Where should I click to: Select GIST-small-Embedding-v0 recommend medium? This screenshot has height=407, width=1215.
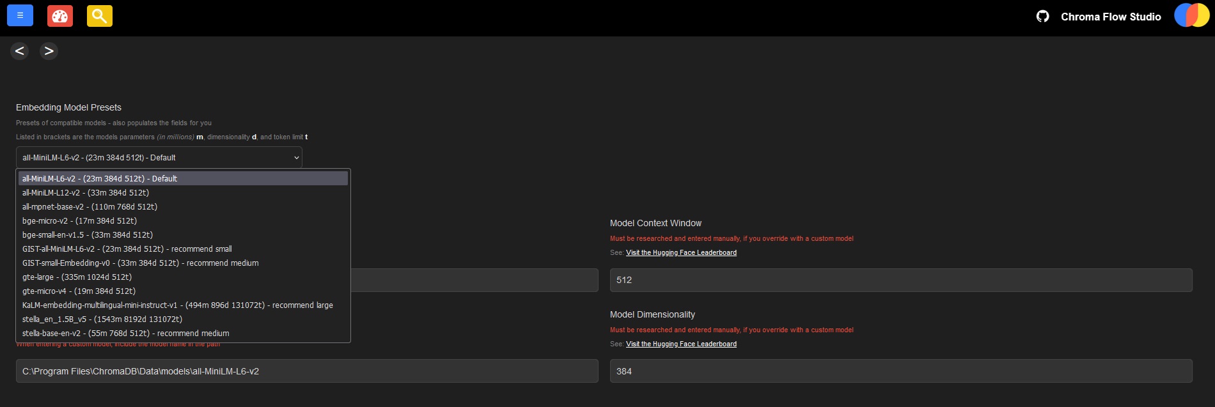[x=183, y=263]
